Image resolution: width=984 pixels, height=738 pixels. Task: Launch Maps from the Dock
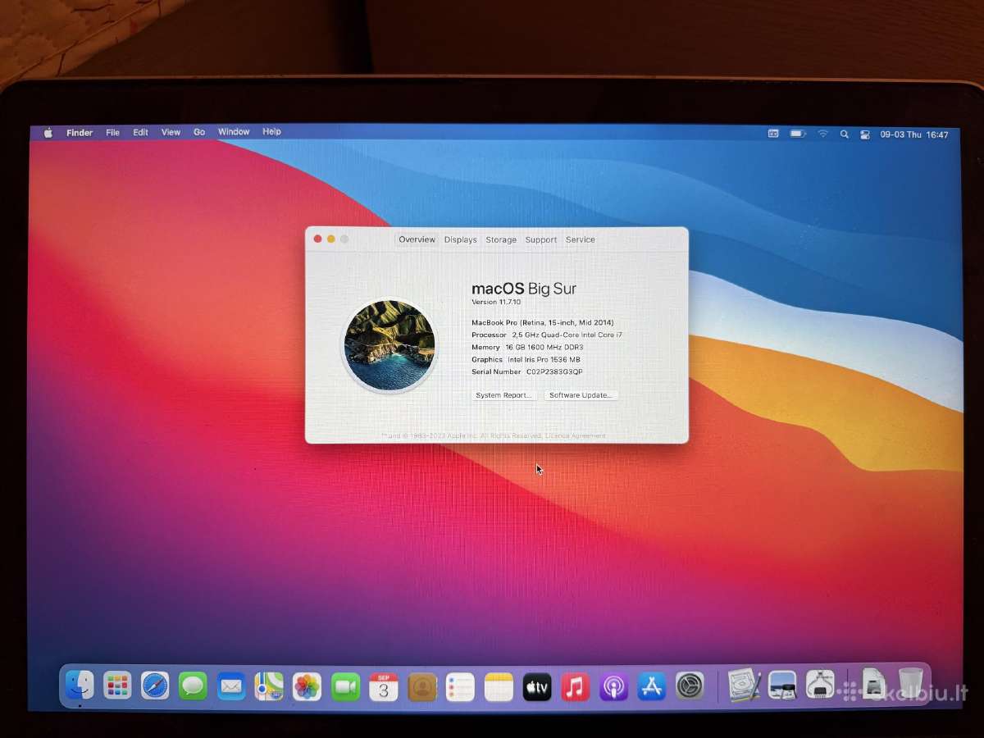269,686
